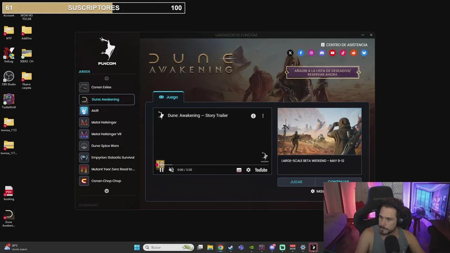This screenshot has height=253, width=450.
Task: Pause the Dune story trailer video
Action: pos(161,170)
